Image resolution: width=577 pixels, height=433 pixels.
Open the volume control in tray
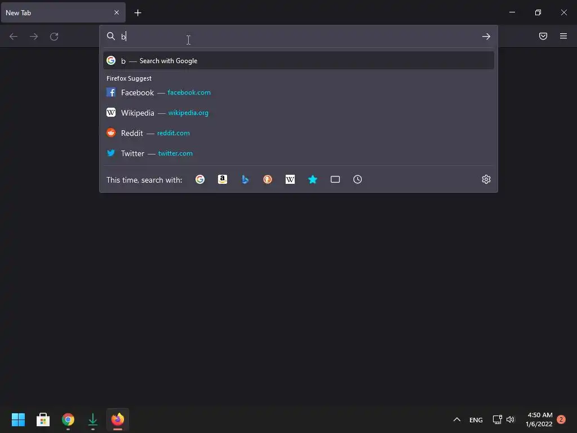(x=511, y=419)
